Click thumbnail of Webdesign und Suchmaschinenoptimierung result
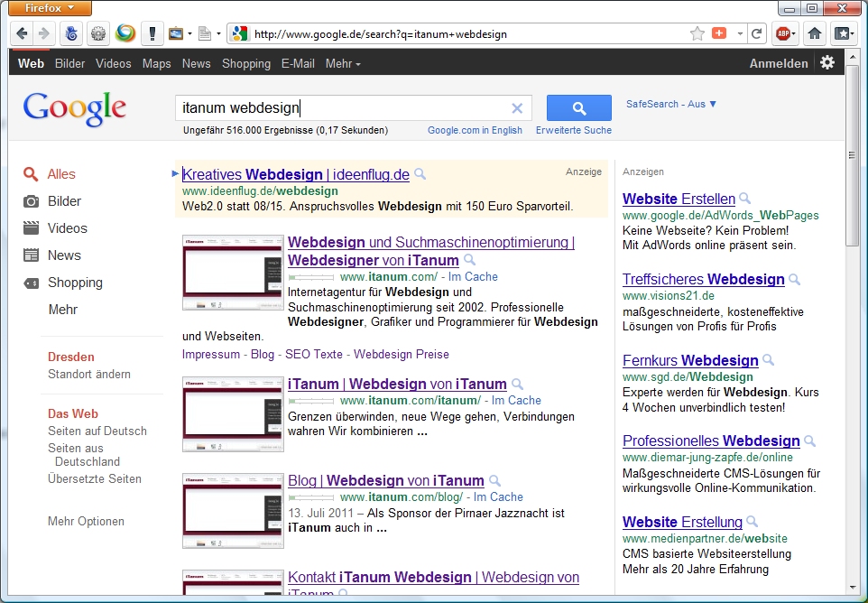Image resolution: width=868 pixels, height=603 pixels. [x=233, y=273]
